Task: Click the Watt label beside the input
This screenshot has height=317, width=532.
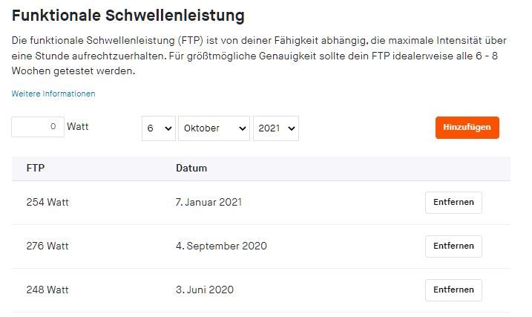Action: pos(78,127)
